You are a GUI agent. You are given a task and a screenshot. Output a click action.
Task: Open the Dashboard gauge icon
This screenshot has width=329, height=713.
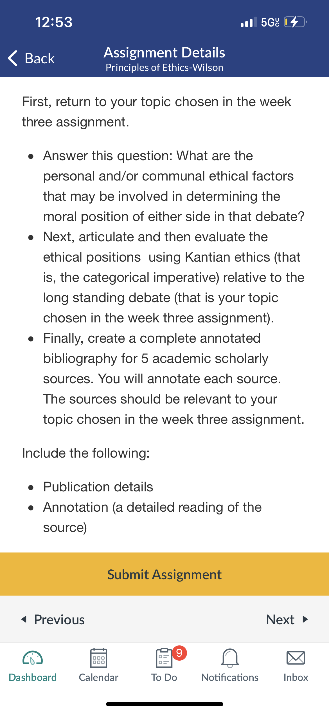point(33,658)
